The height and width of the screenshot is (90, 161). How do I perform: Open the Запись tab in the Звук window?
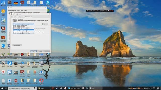point(18,10)
